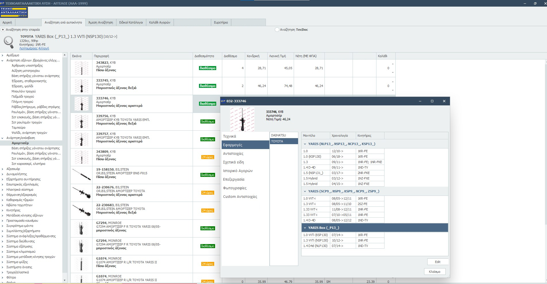Expand the Αξεσουάρ tree category
Screen dimensions: 547x284
tap(3, 169)
